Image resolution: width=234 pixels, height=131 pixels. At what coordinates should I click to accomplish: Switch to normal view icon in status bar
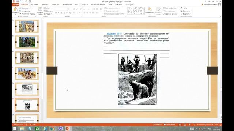click(x=180, y=124)
